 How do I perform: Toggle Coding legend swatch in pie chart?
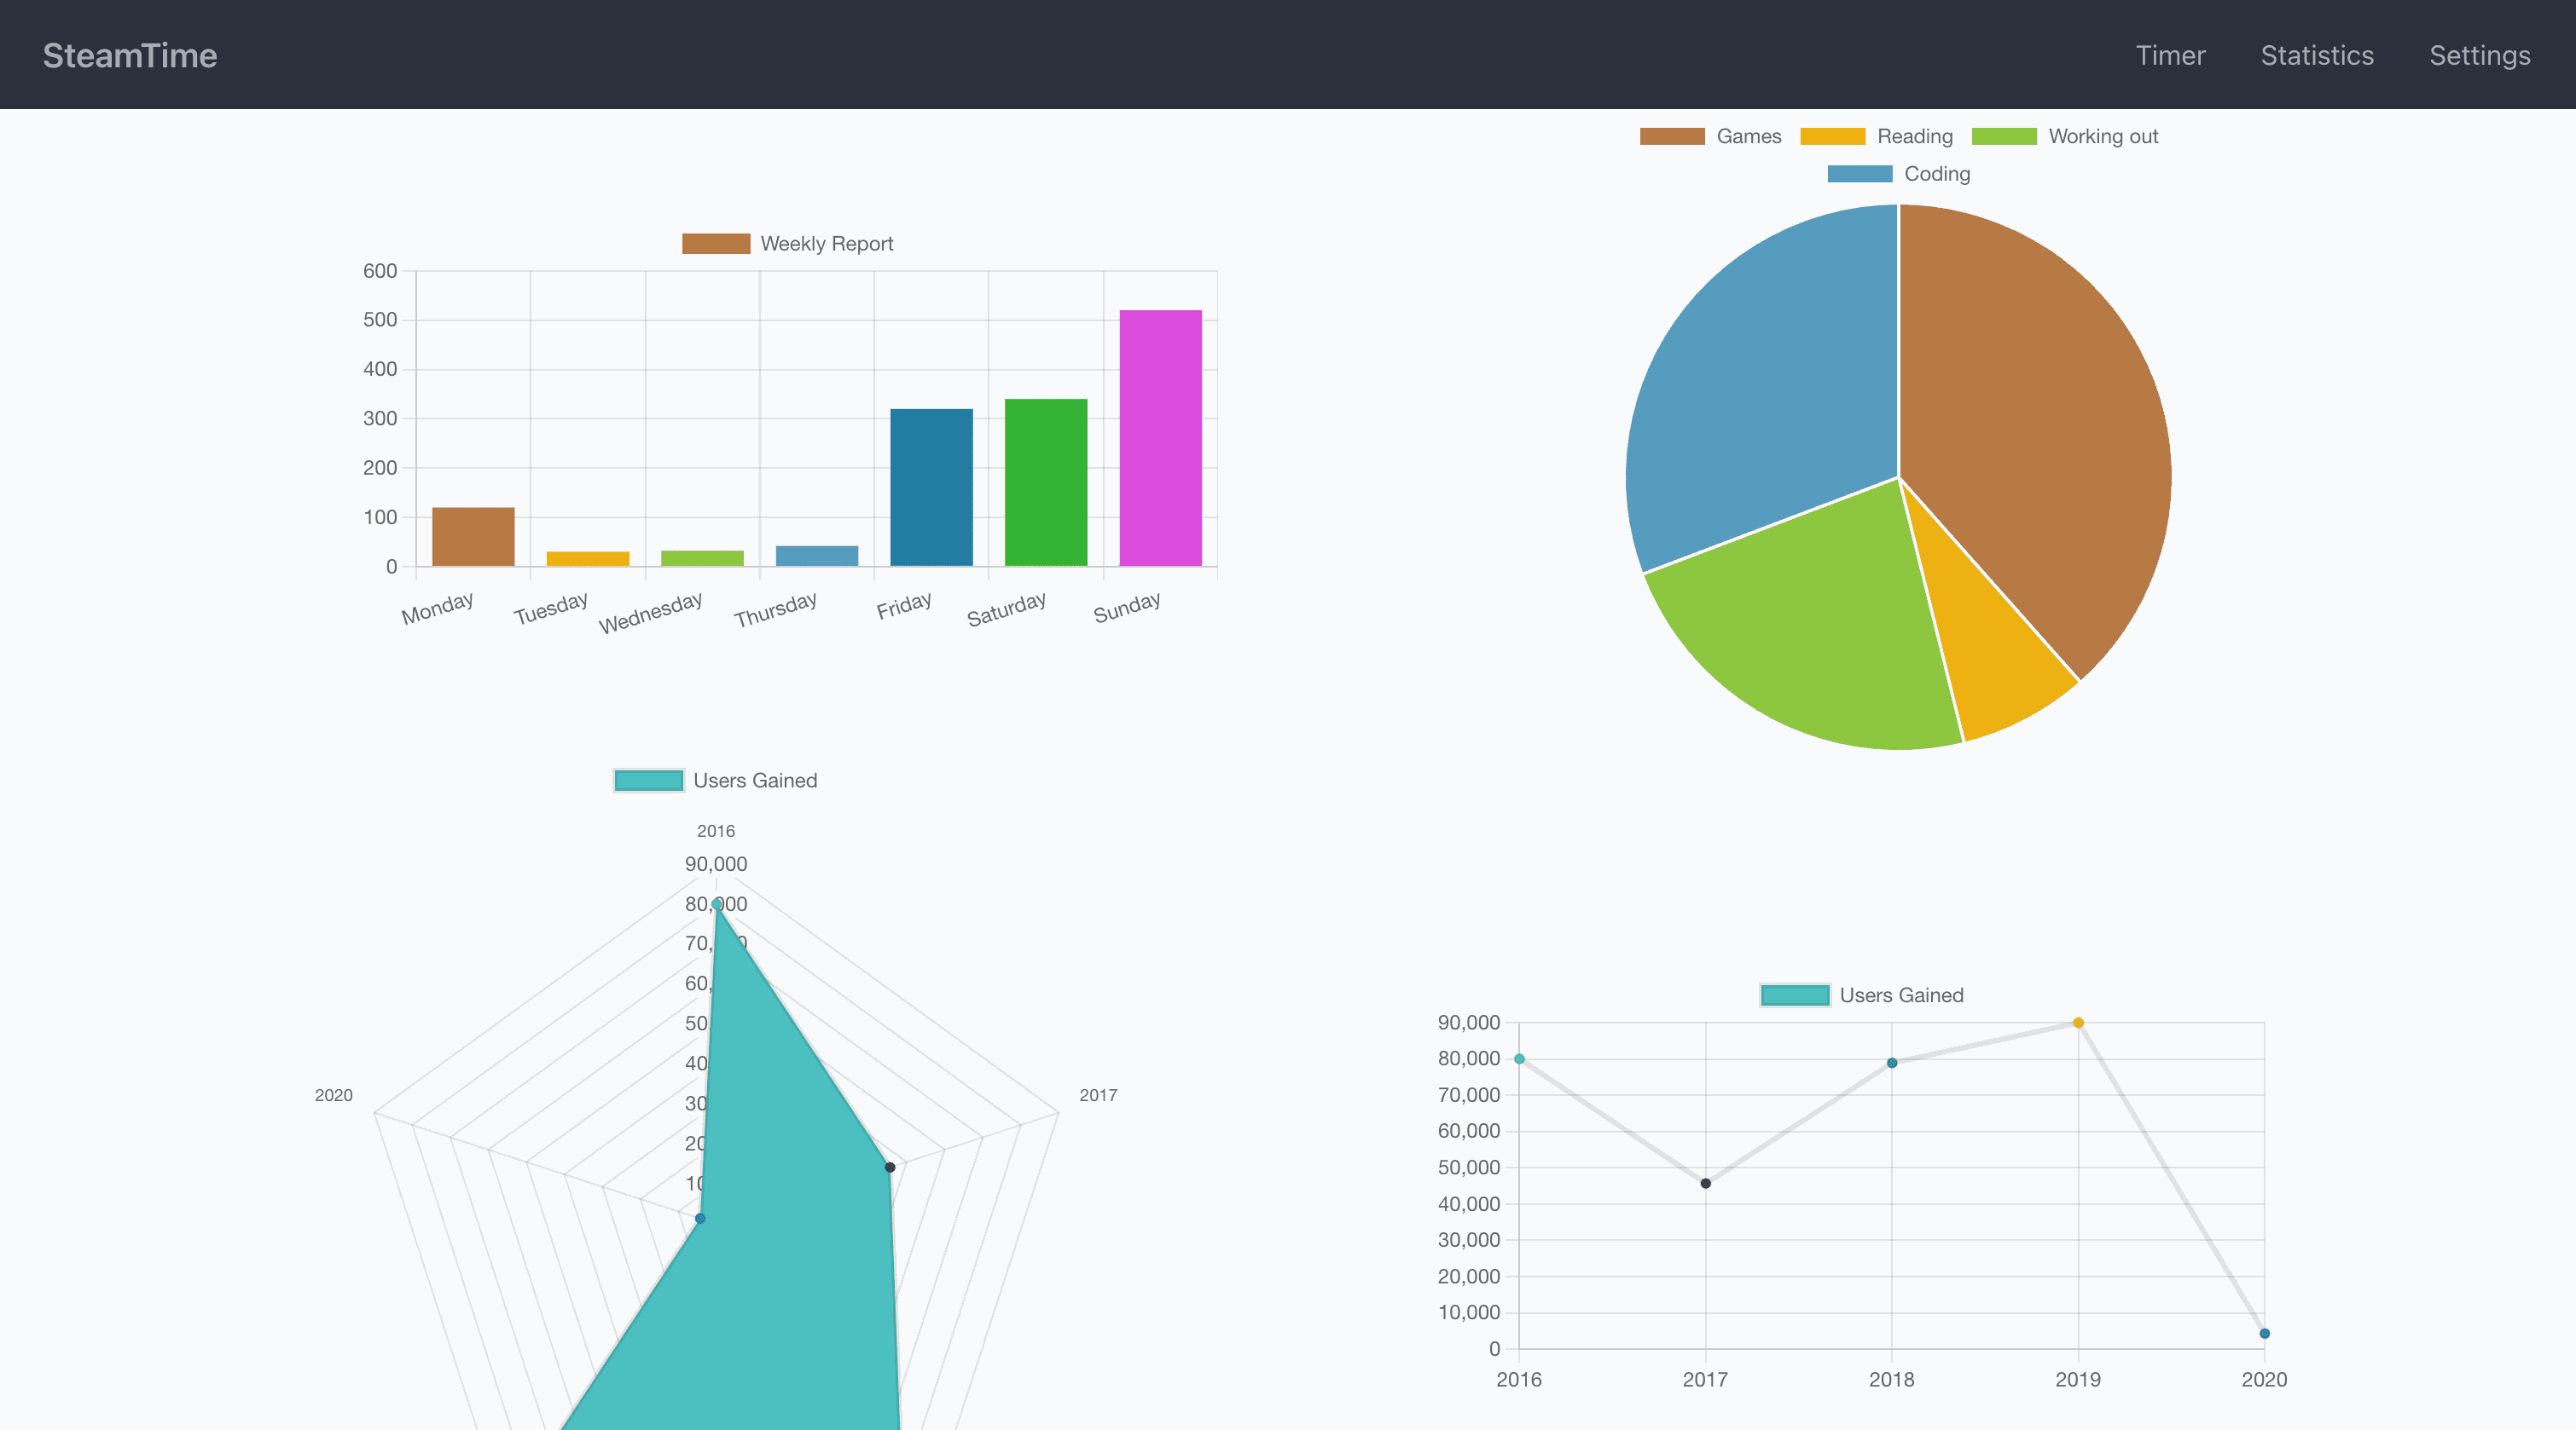(x=1860, y=174)
